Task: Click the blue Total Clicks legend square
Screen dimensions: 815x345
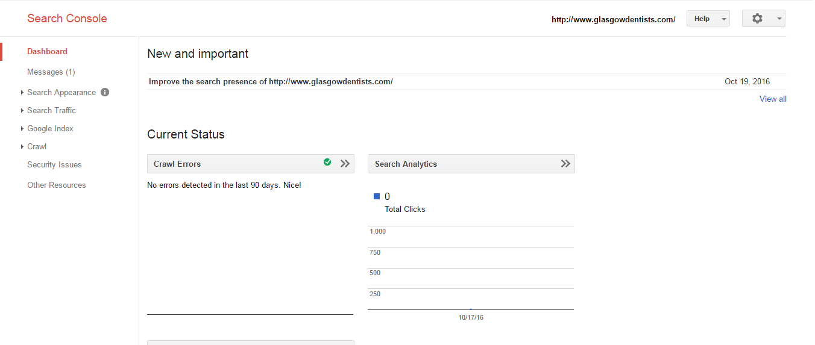Action: 377,196
